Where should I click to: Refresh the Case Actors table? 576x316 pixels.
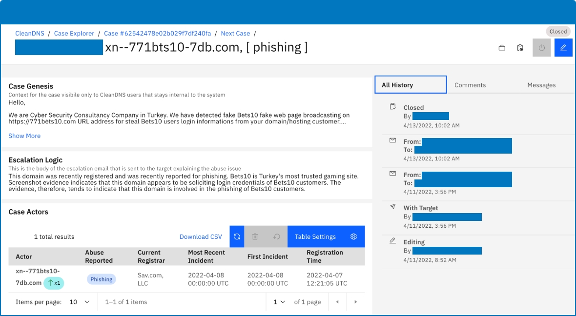tap(237, 237)
